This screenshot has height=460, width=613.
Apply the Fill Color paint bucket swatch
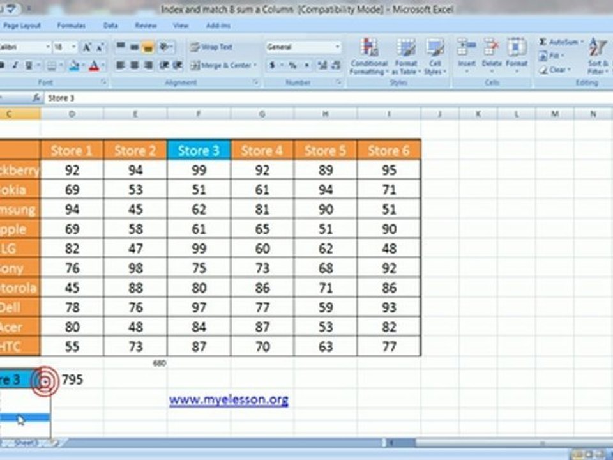point(74,66)
